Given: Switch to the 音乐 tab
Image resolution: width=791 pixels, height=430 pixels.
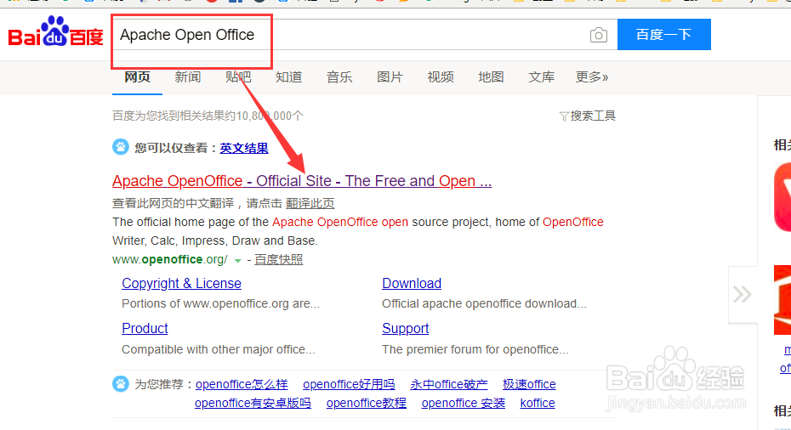Looking at the screenshot, I should [339, 77].
